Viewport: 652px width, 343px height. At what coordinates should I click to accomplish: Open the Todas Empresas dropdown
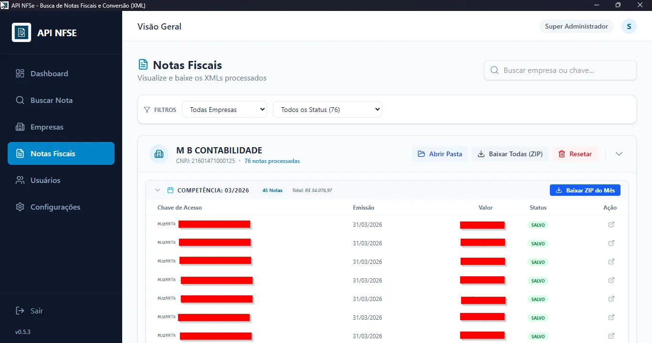click(224, 110)
